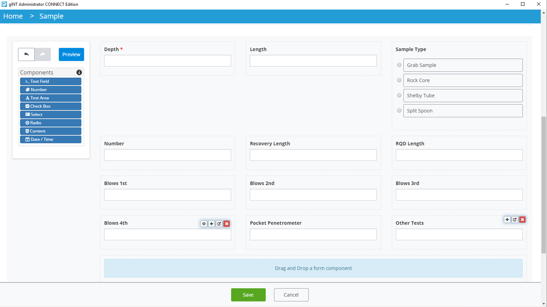Viewport: 547px width, 307px height.
Task: Click the redo arrow button
Action: [x=43, y=54]
